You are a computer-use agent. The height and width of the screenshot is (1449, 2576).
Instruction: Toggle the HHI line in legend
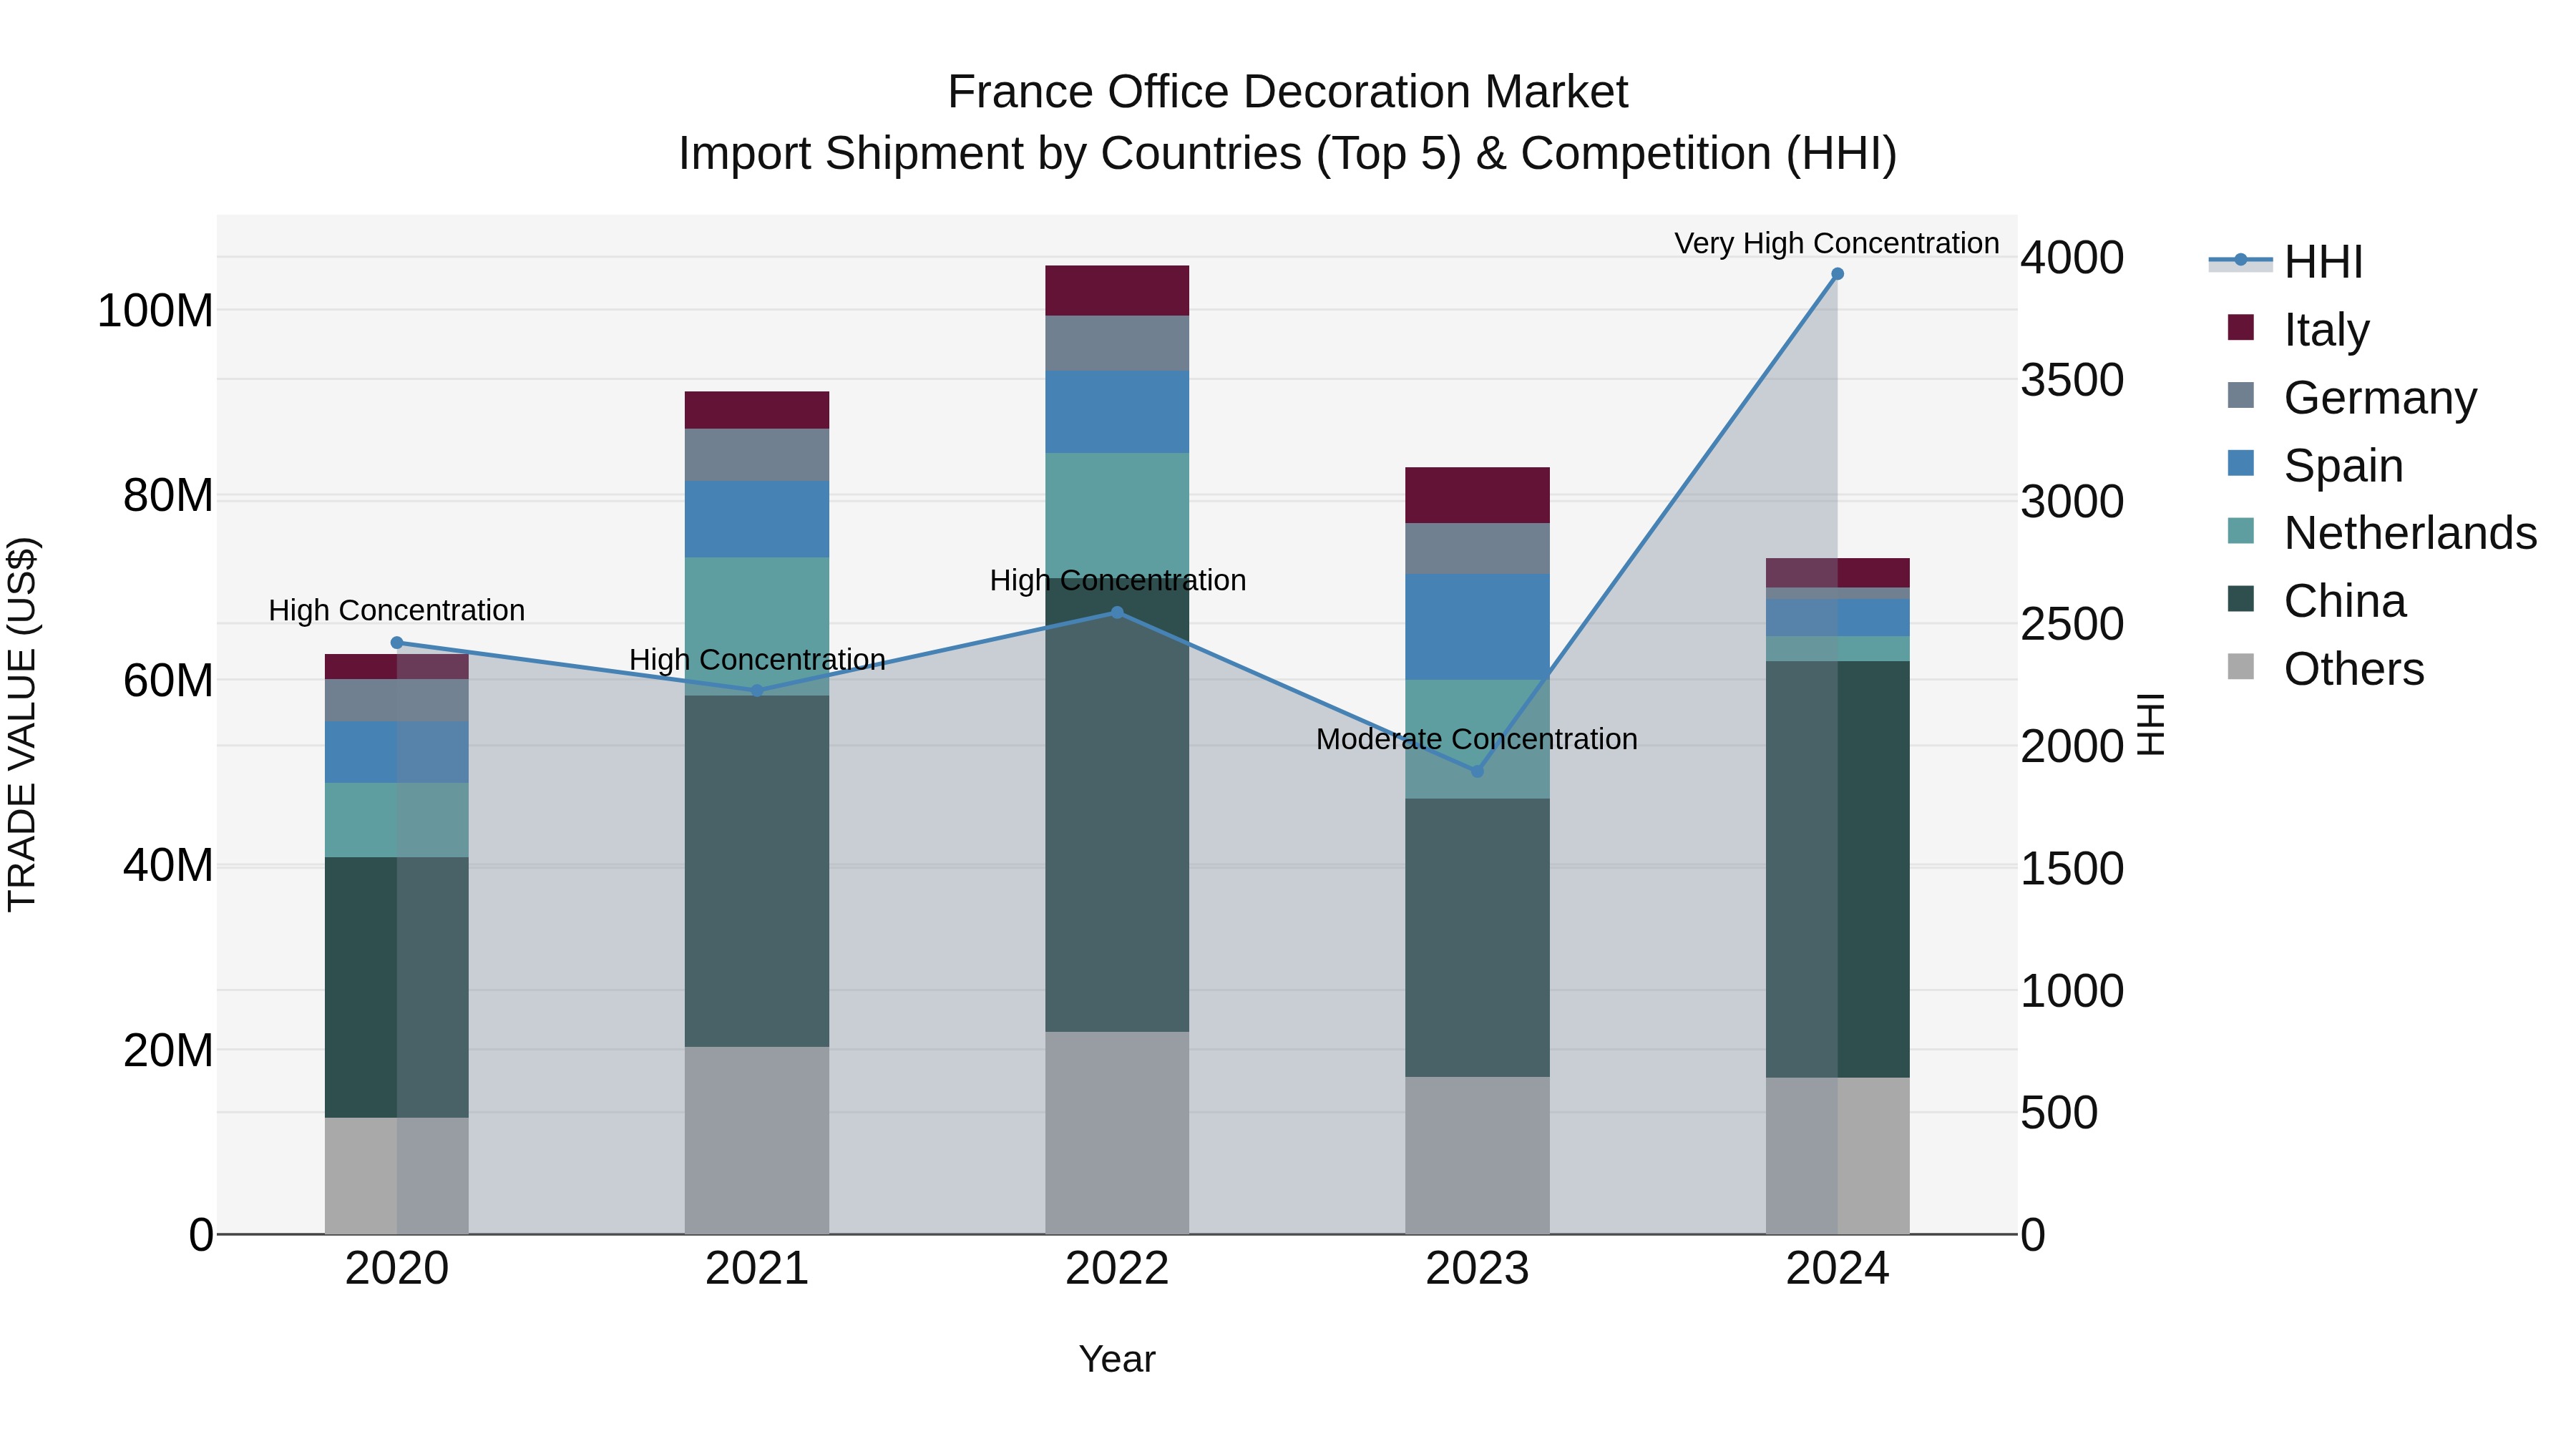[x=2286, y=261]
